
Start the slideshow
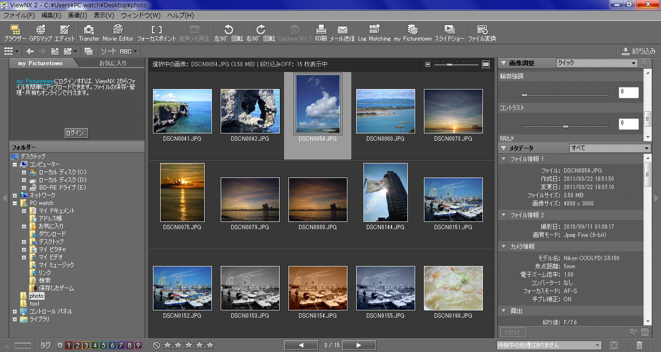click(x=449, y=33)
